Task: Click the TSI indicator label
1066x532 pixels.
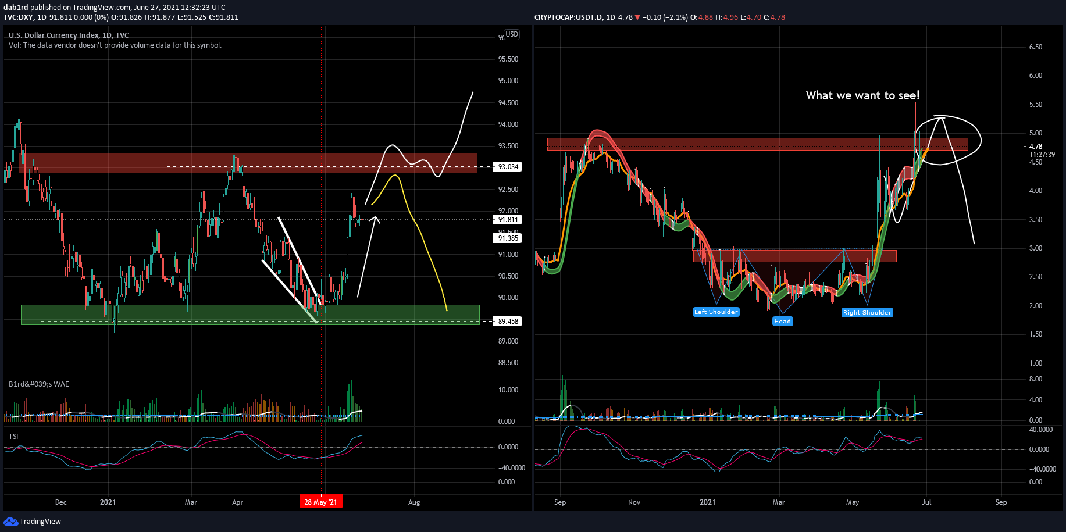Action: point(13,436)
